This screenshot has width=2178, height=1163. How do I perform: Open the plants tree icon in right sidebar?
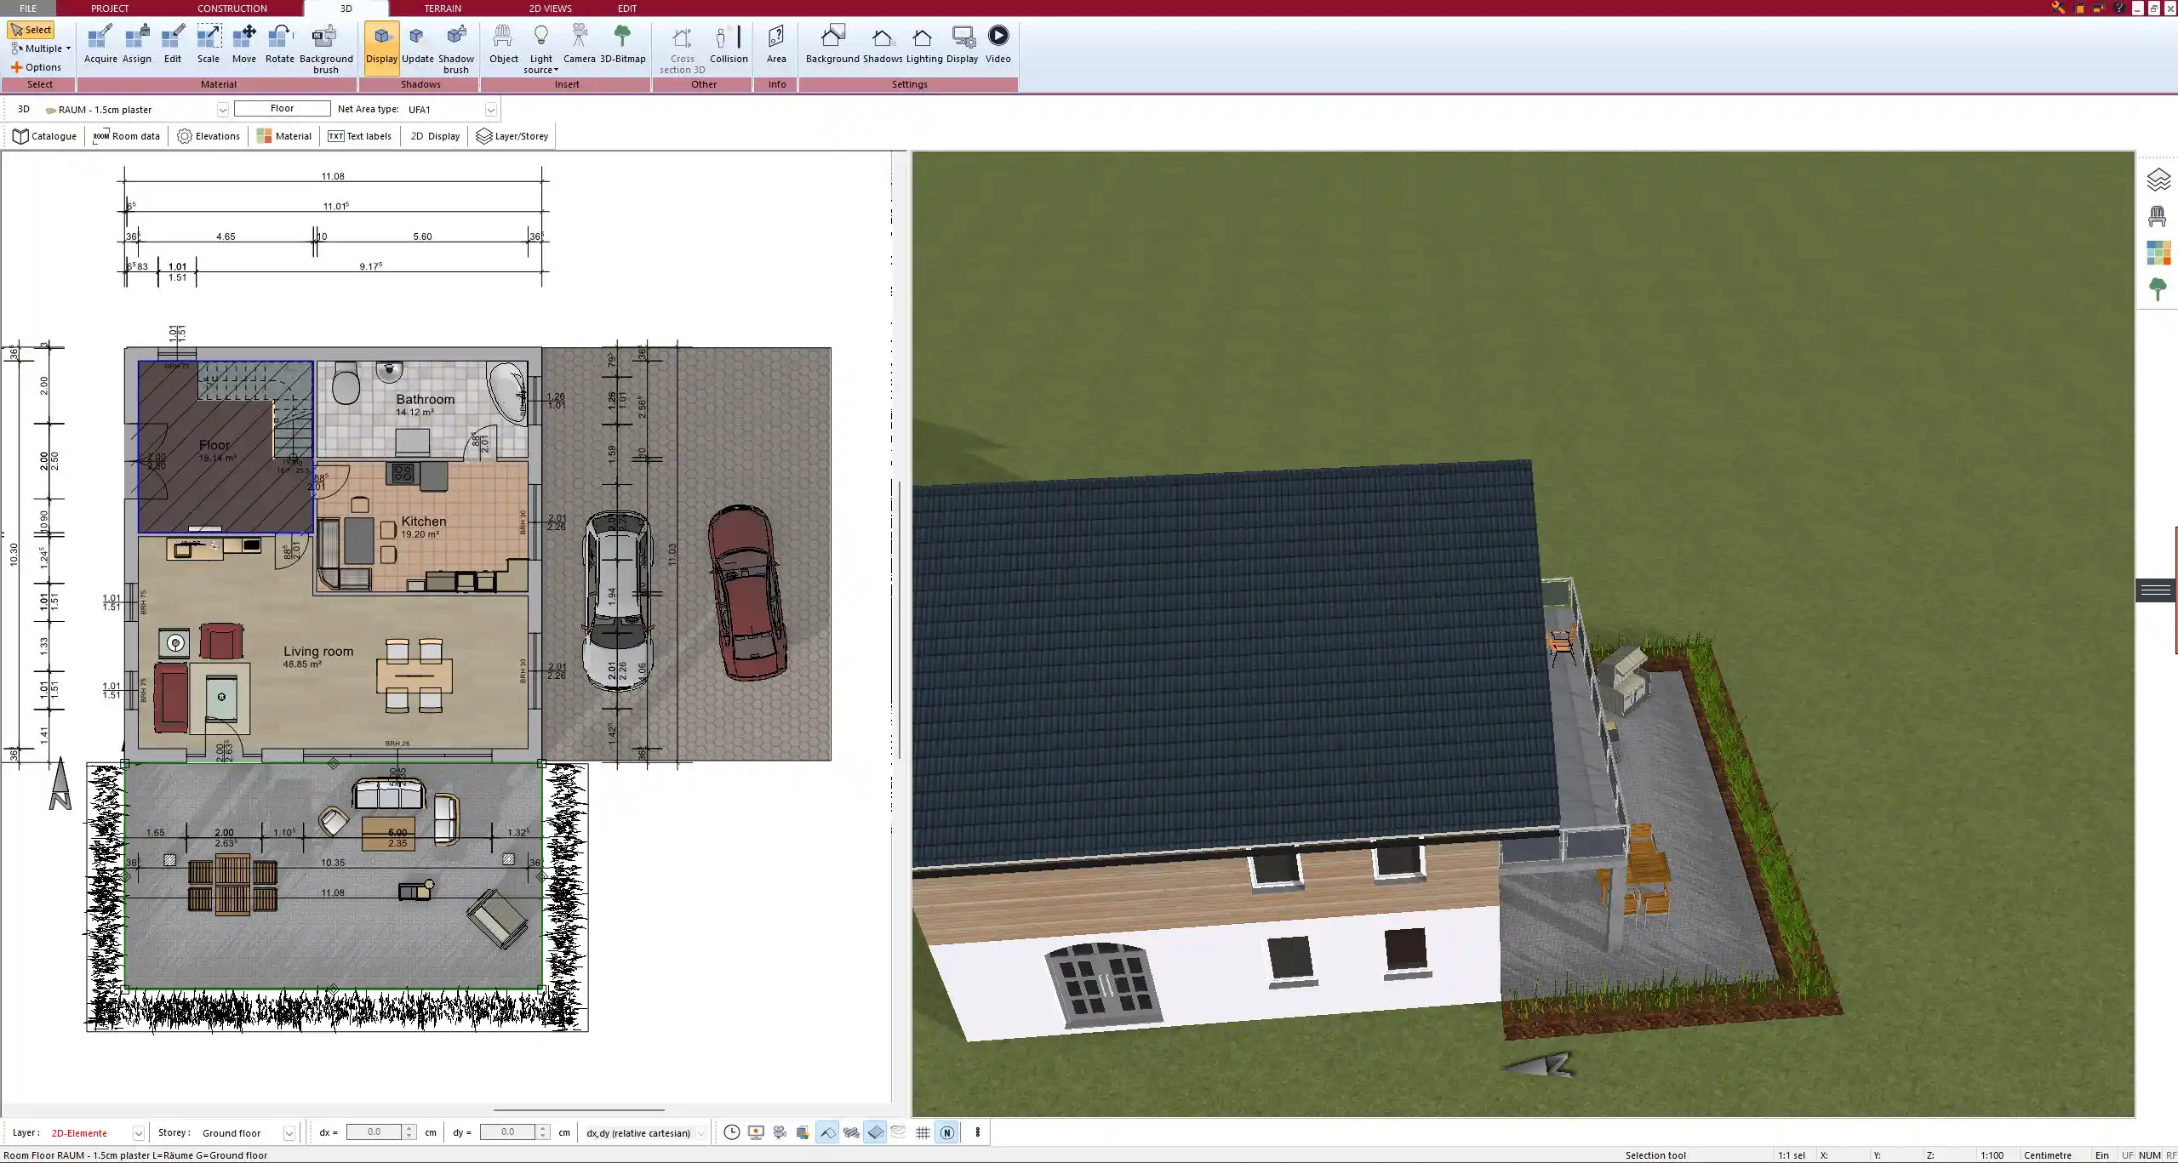click(x=2157, y=289)
